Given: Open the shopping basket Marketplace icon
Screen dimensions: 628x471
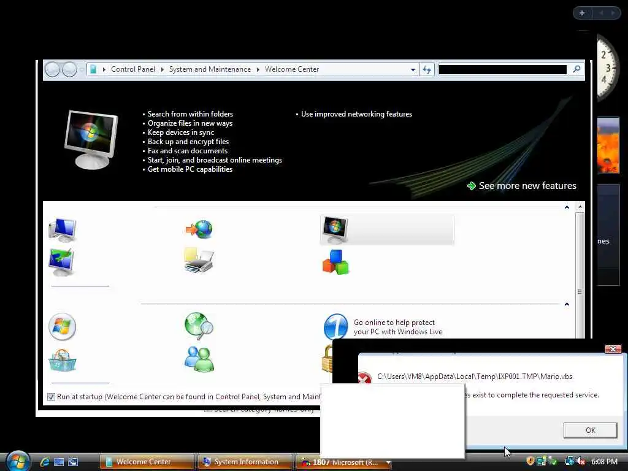Looking at the screenshot, I should click(62, 360).
